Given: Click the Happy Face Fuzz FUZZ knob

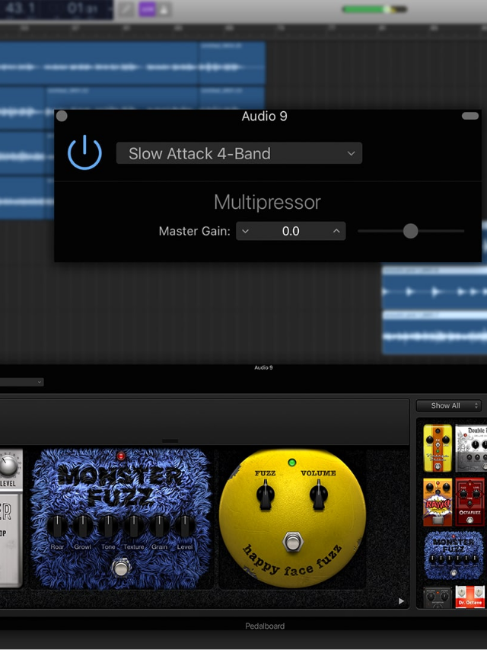Looking at the screenshot, I should point(265,495).
